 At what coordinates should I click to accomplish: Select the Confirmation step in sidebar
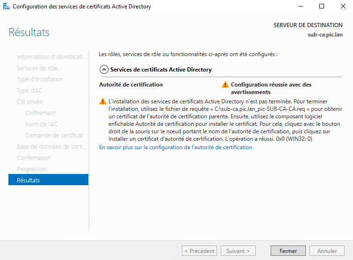tap(34, 158)
